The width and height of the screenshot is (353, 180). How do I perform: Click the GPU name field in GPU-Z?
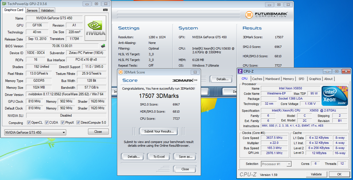click(54, 18)
